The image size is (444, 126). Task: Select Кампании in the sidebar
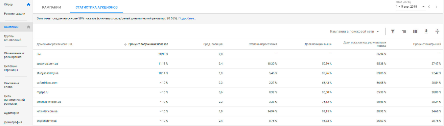click(11, 27)
